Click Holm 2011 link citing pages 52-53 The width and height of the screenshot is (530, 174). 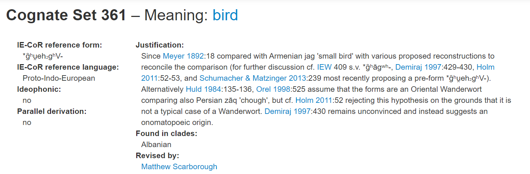coord(485,67)
